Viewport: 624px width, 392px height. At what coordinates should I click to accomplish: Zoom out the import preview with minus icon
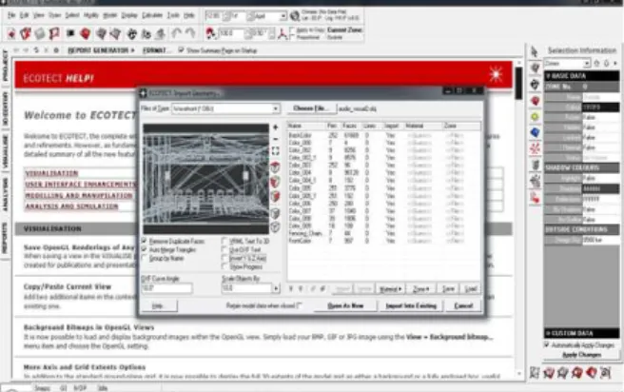[276, 139]
